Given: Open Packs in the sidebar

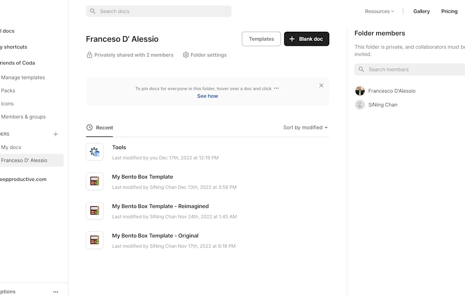Looking at the screenshot, I should pyautogui.click(x=8, y=91).
